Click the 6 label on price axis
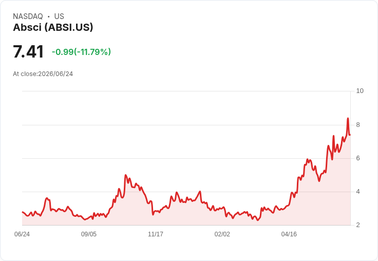Screen dimensions: 378x261 358,158
